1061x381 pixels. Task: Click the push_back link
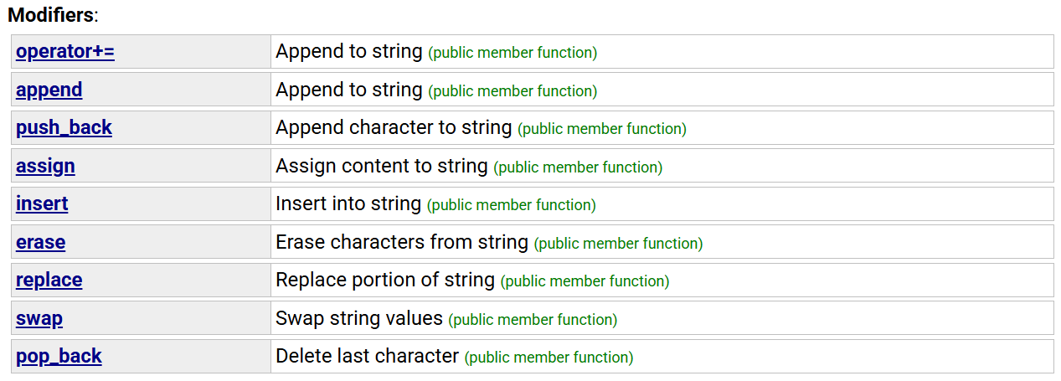(64, 128)
